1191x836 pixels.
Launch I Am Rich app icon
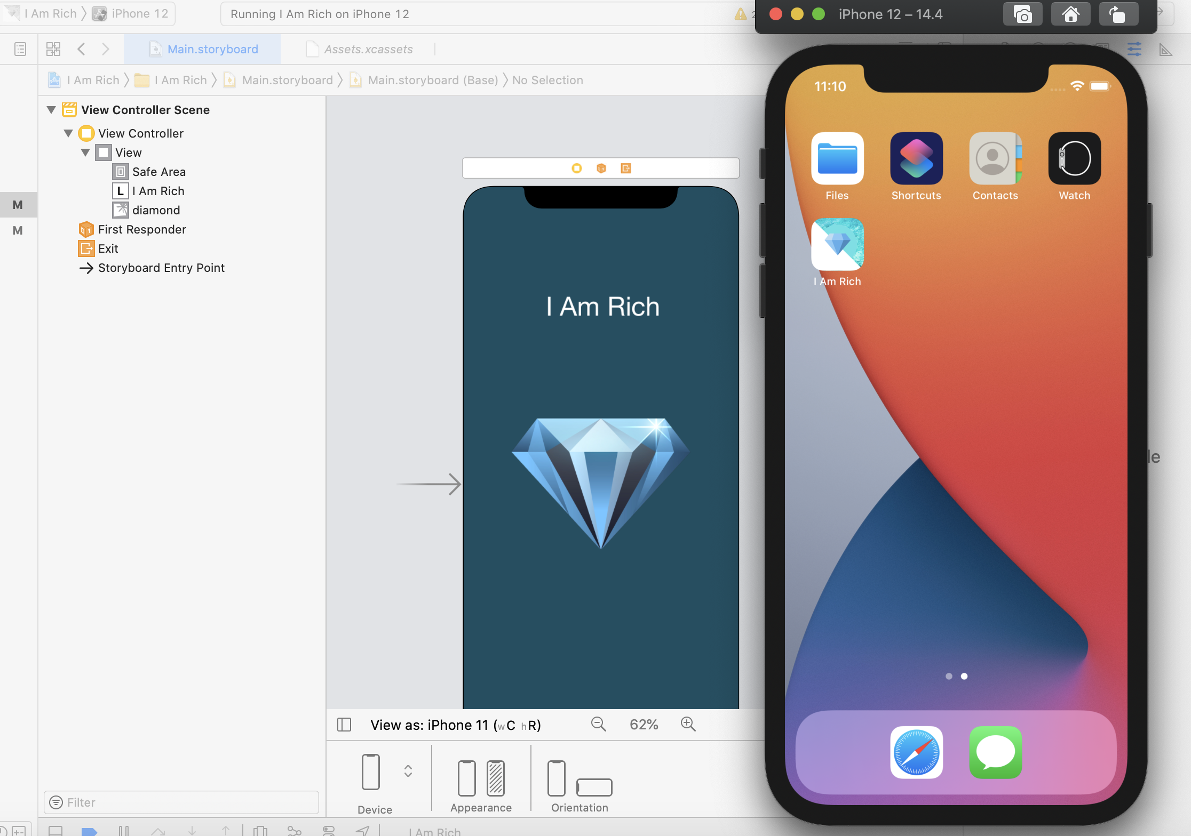[837, 245]
